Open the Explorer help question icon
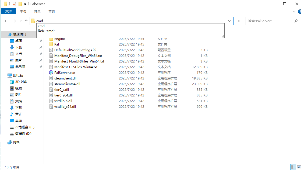The image size is (301, 170). point(299,12)
